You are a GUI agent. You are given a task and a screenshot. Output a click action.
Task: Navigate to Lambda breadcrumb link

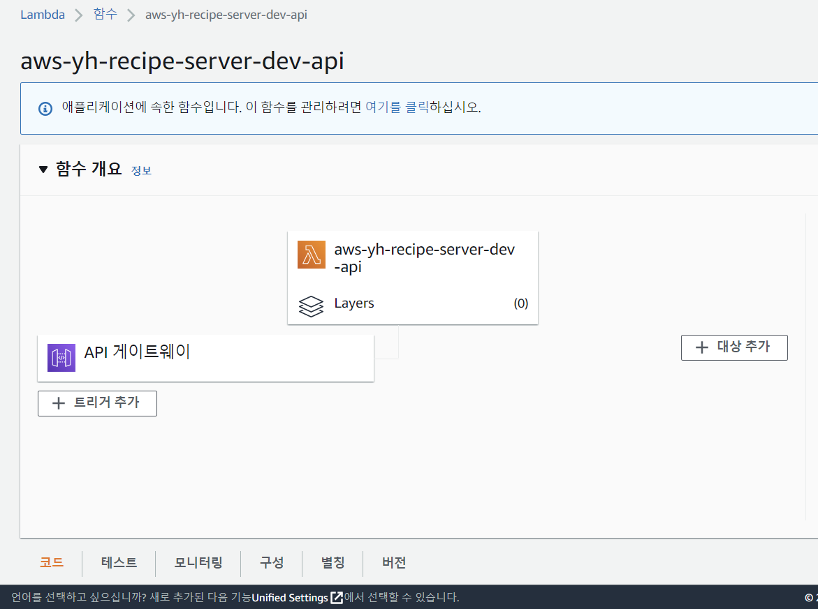(43, 15)
